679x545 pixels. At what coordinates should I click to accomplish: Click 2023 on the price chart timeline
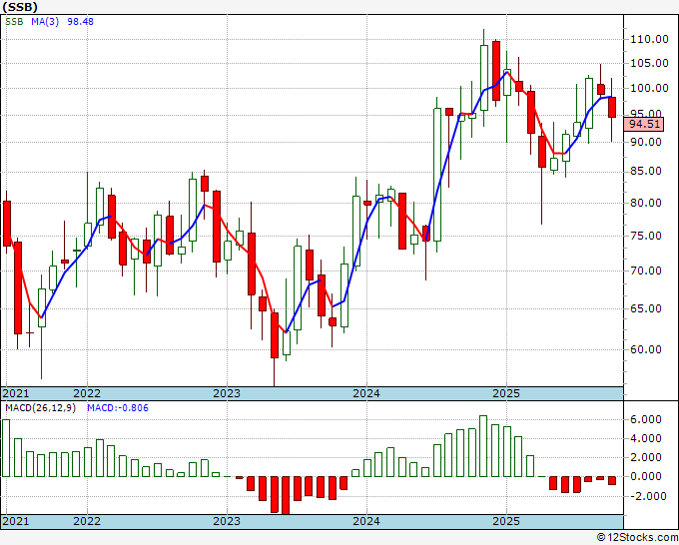[227, 393]
